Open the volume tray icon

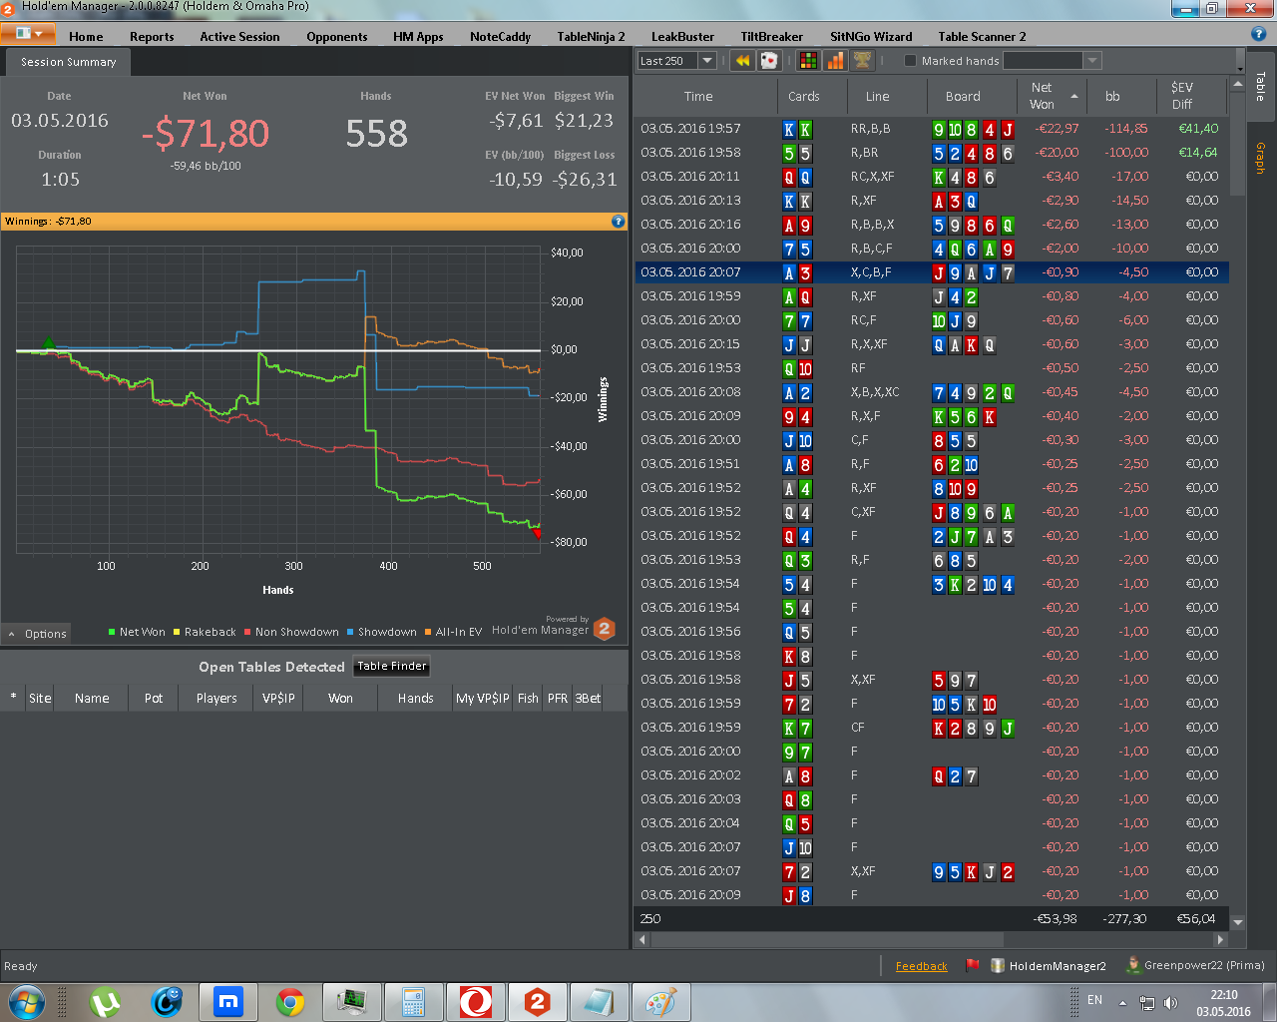pos(1170,1002)
